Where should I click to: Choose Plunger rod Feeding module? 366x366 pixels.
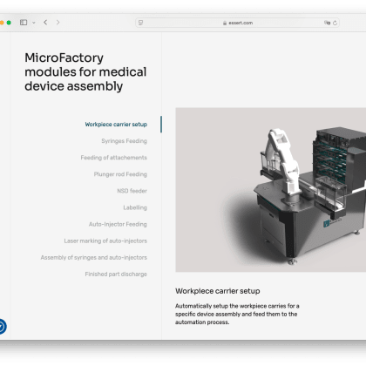(120, 174)
